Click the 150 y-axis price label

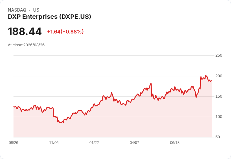tap(219, 96)
